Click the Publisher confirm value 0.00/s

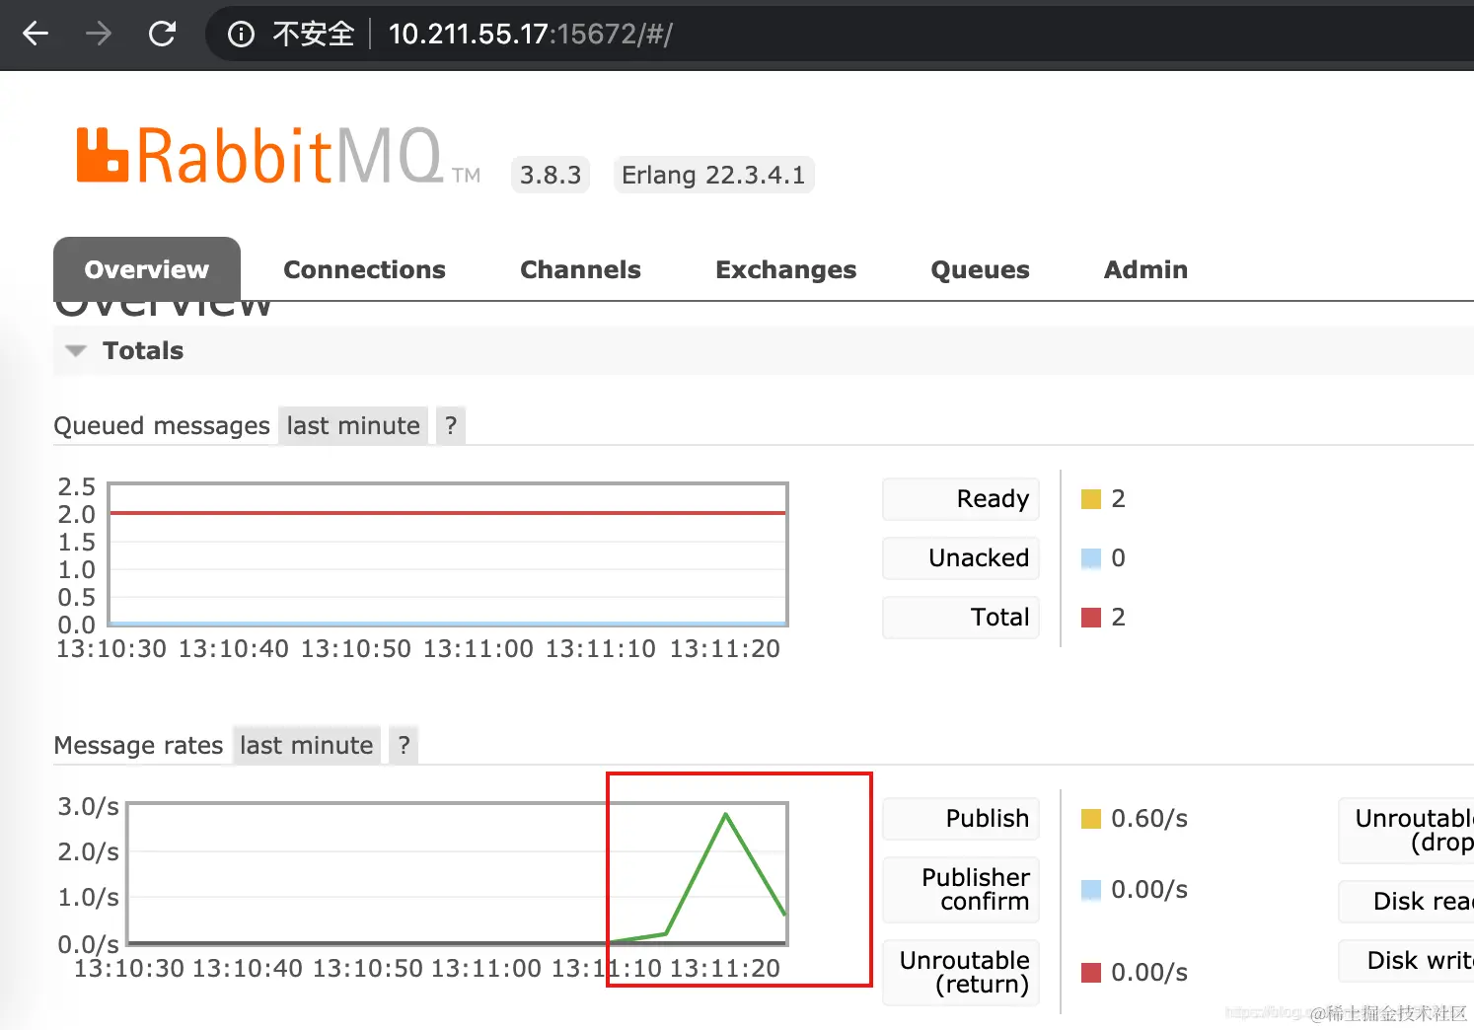[1149, 889]
